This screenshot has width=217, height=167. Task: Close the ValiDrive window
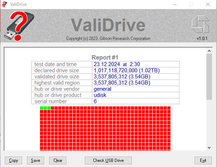click(208, 4)
